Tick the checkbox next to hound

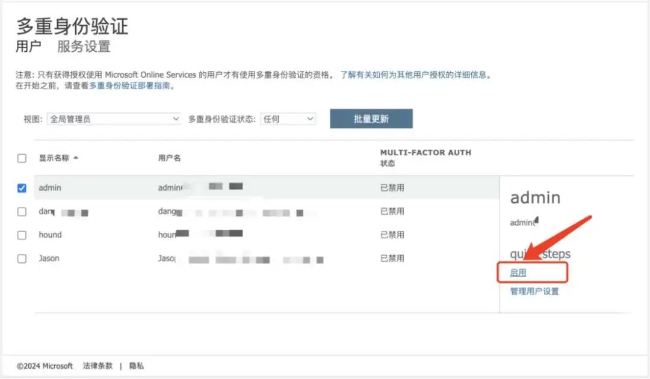(22, 235)
